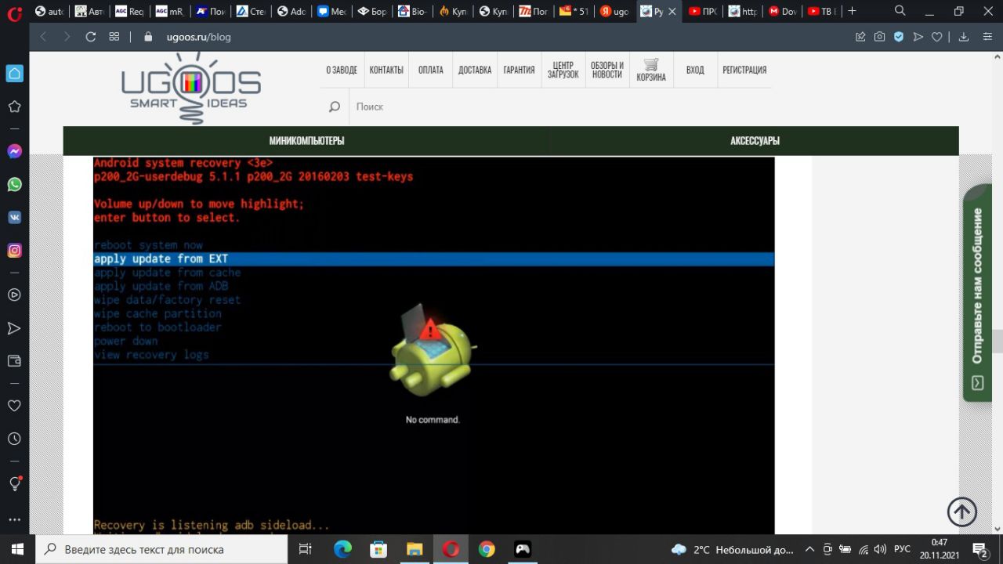This screenshot has width=1003, height=564.
Task: Click the site search magnifier icon
Action: coord(335,107)
